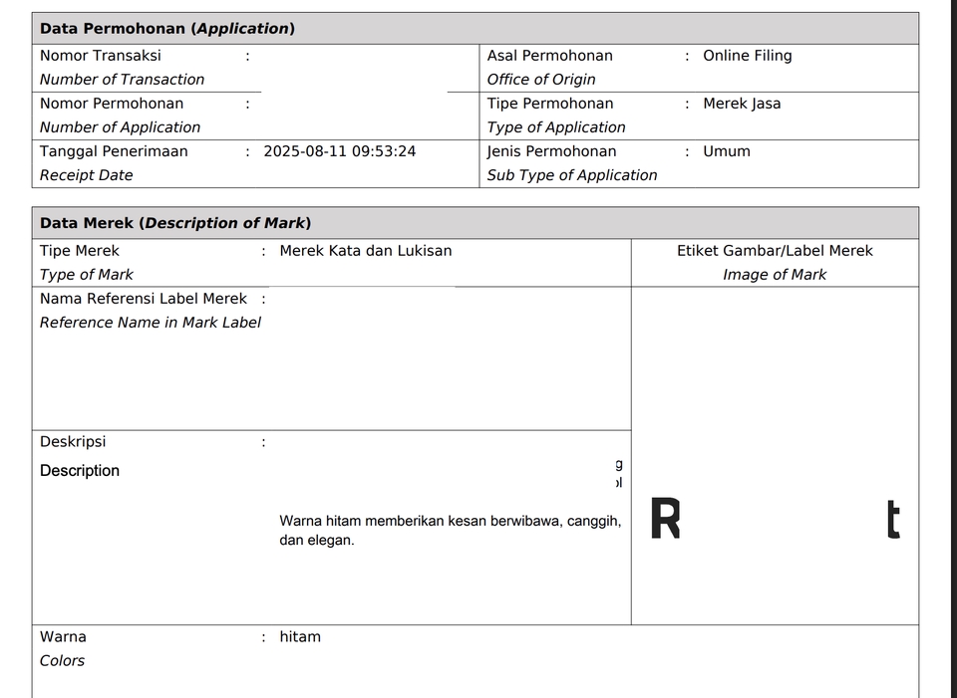Click the Merek Jasa application type value
Image resolution: width=957 pixels, height=698 pixels.
tap(742, 104)
